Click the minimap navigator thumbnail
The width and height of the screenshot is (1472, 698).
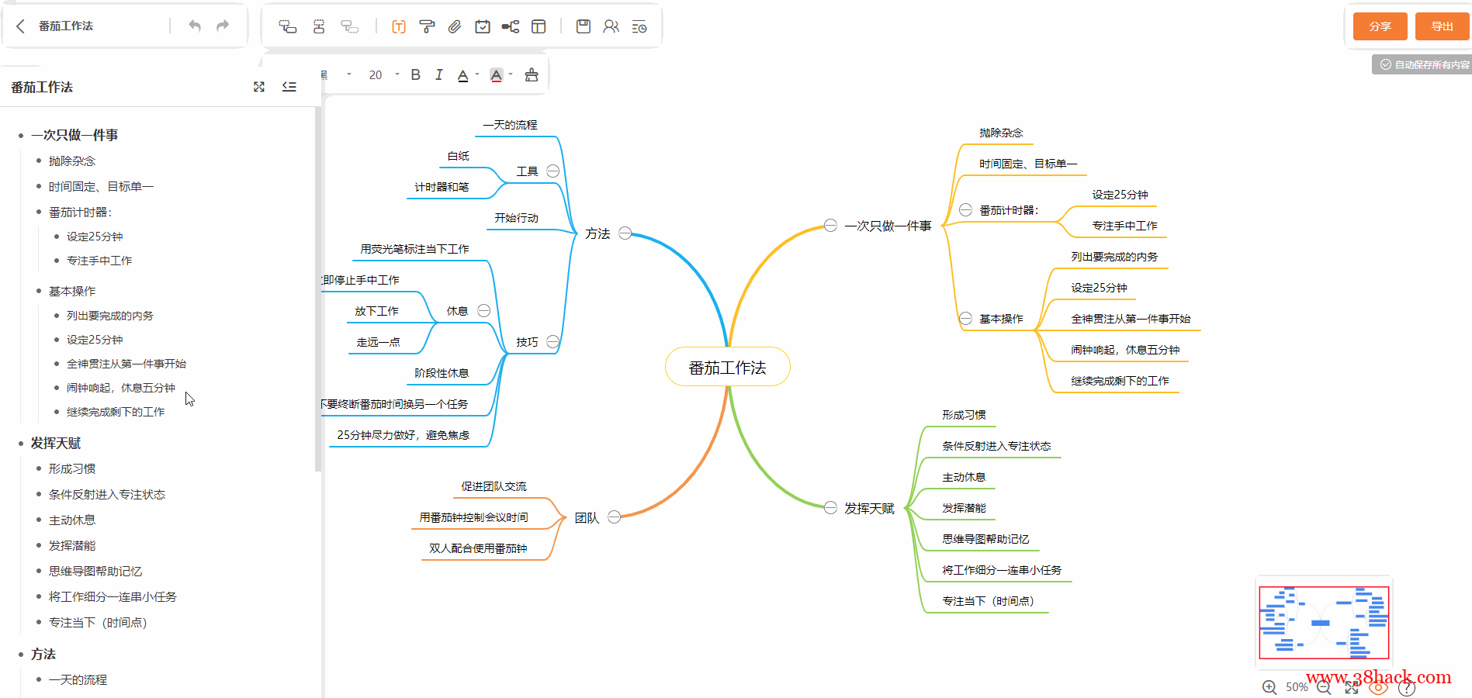(x=1324, y=623)
